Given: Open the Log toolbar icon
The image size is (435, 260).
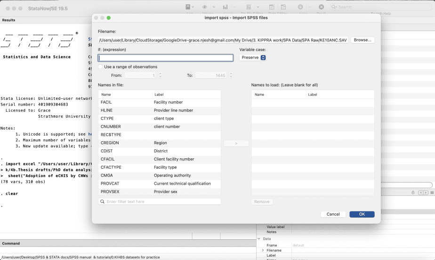Looking at the screenshot, I should pyautogui.click(x=188, y=7).
